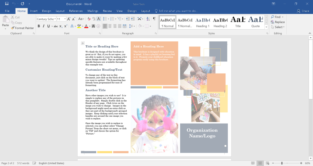Click the Replace button
The width and height of the screenshot is (313, 166).
pos(278,22)
